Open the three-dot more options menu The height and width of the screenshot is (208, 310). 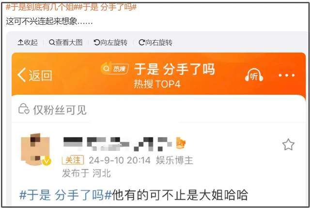pyautogui.click(x=286, y=75)
